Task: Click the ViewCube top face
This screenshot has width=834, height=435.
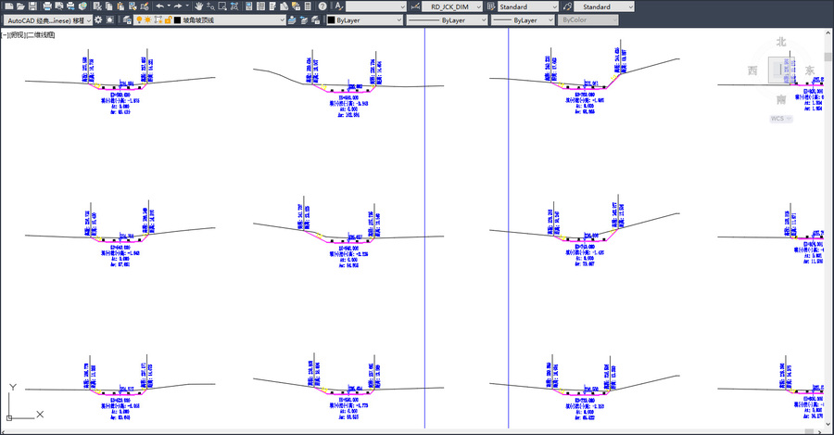Action: (x=781, y=70)
